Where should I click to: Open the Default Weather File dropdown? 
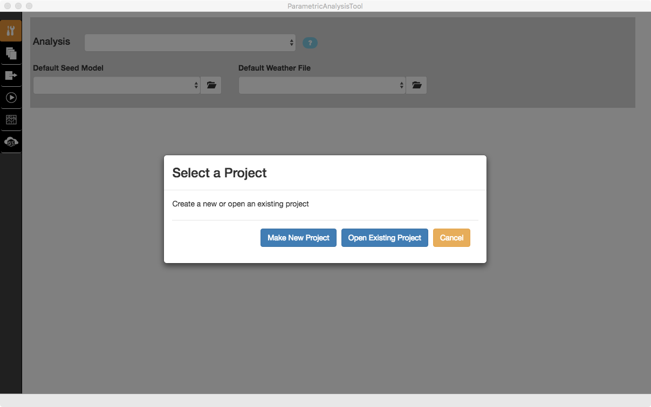(321, 85)
